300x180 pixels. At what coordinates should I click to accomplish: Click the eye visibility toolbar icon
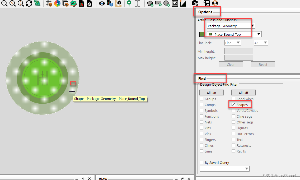tap(102, 3)
